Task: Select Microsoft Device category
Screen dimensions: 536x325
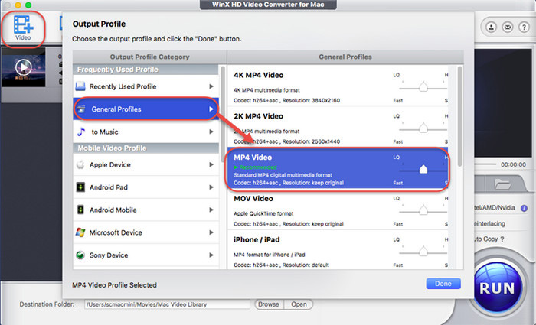Action: [x=146, y=232]
